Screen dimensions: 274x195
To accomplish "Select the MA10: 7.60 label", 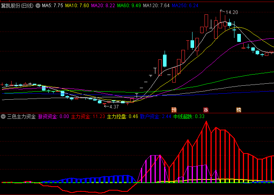I will [x=77, y=6].
